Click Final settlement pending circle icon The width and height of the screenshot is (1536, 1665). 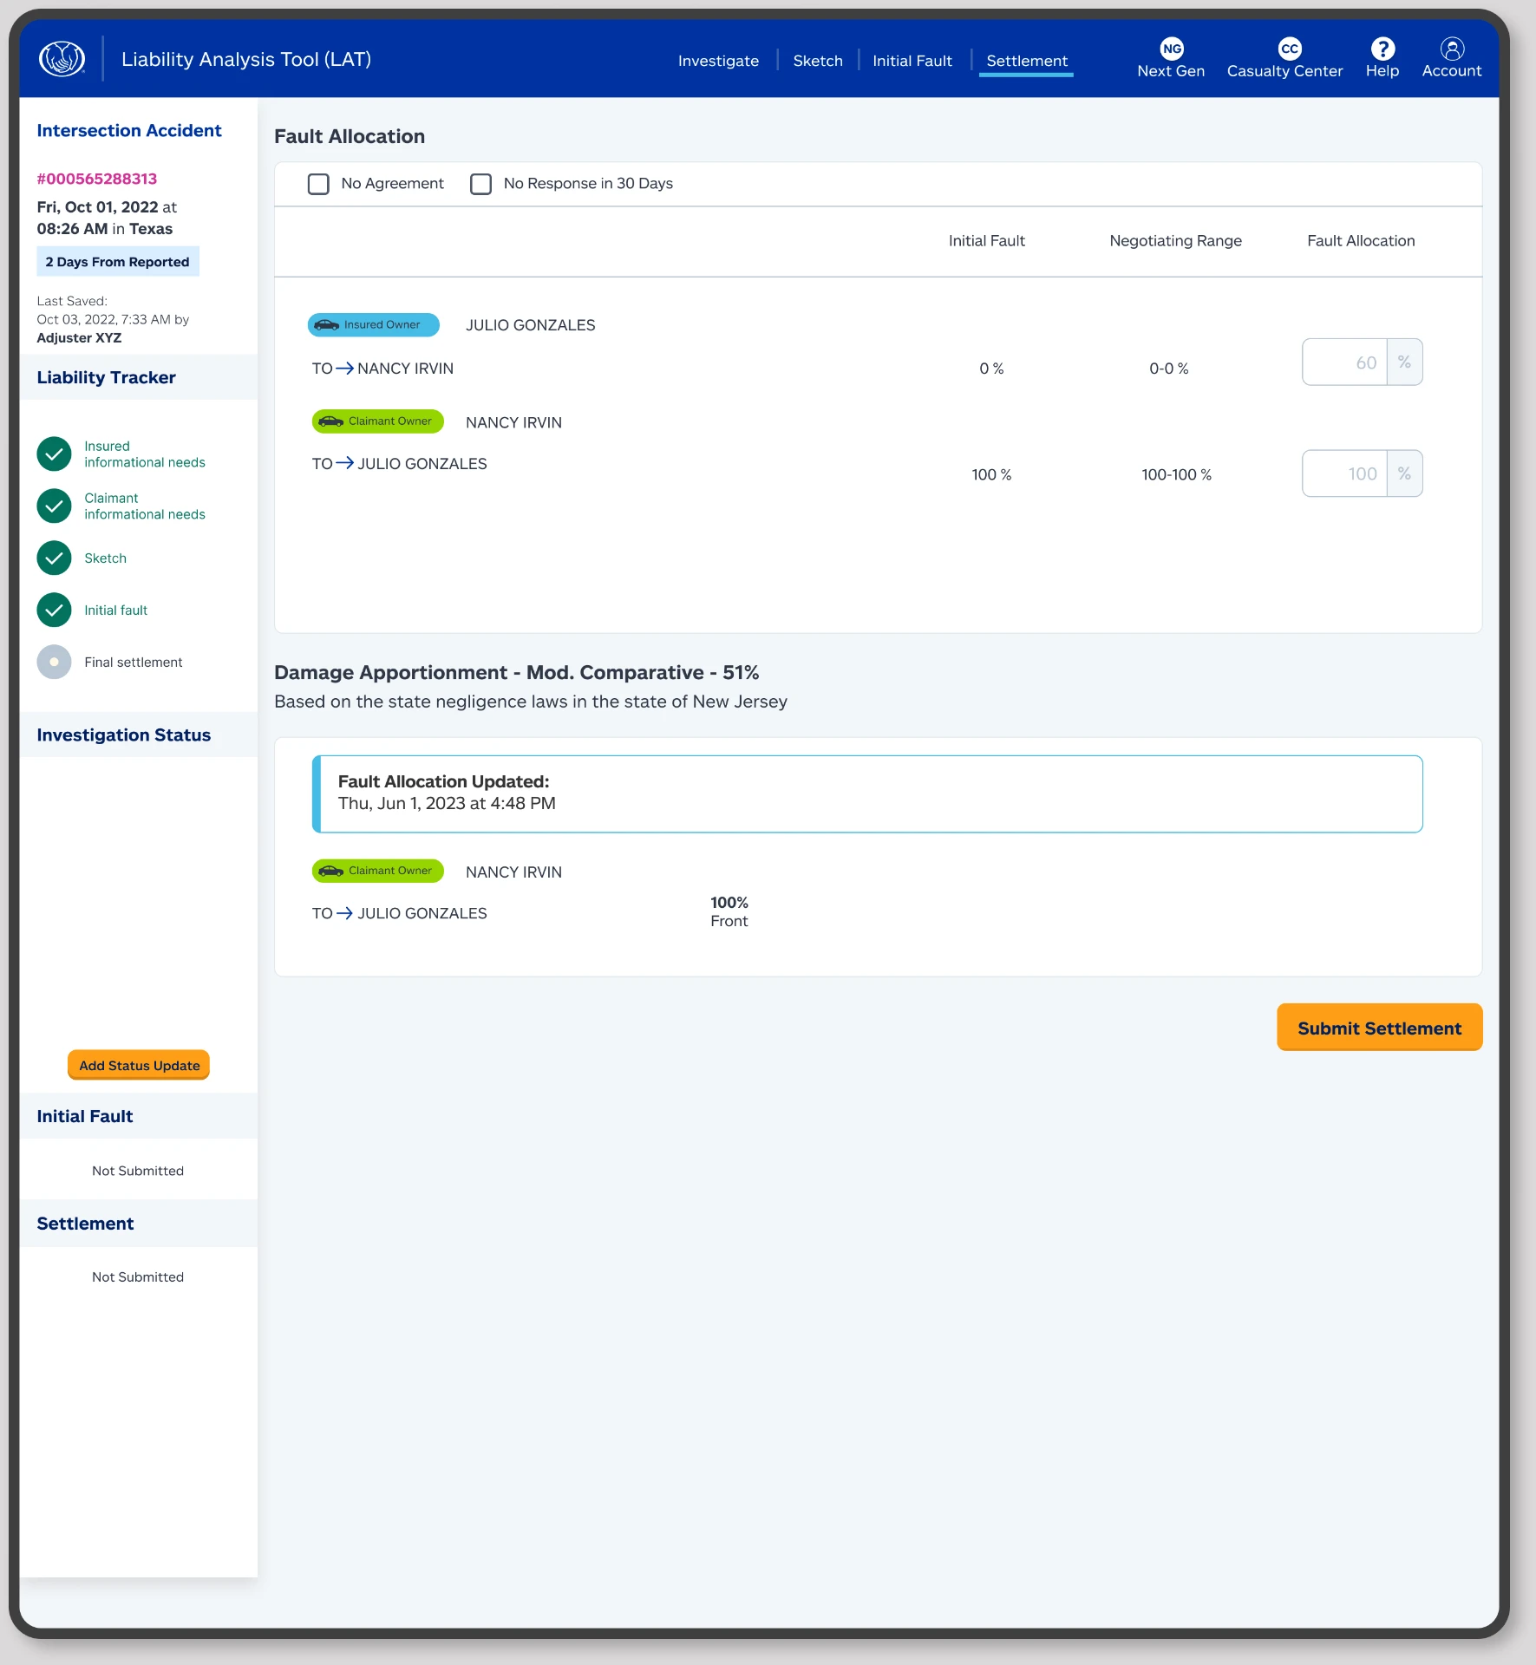[x=54, y=662]
